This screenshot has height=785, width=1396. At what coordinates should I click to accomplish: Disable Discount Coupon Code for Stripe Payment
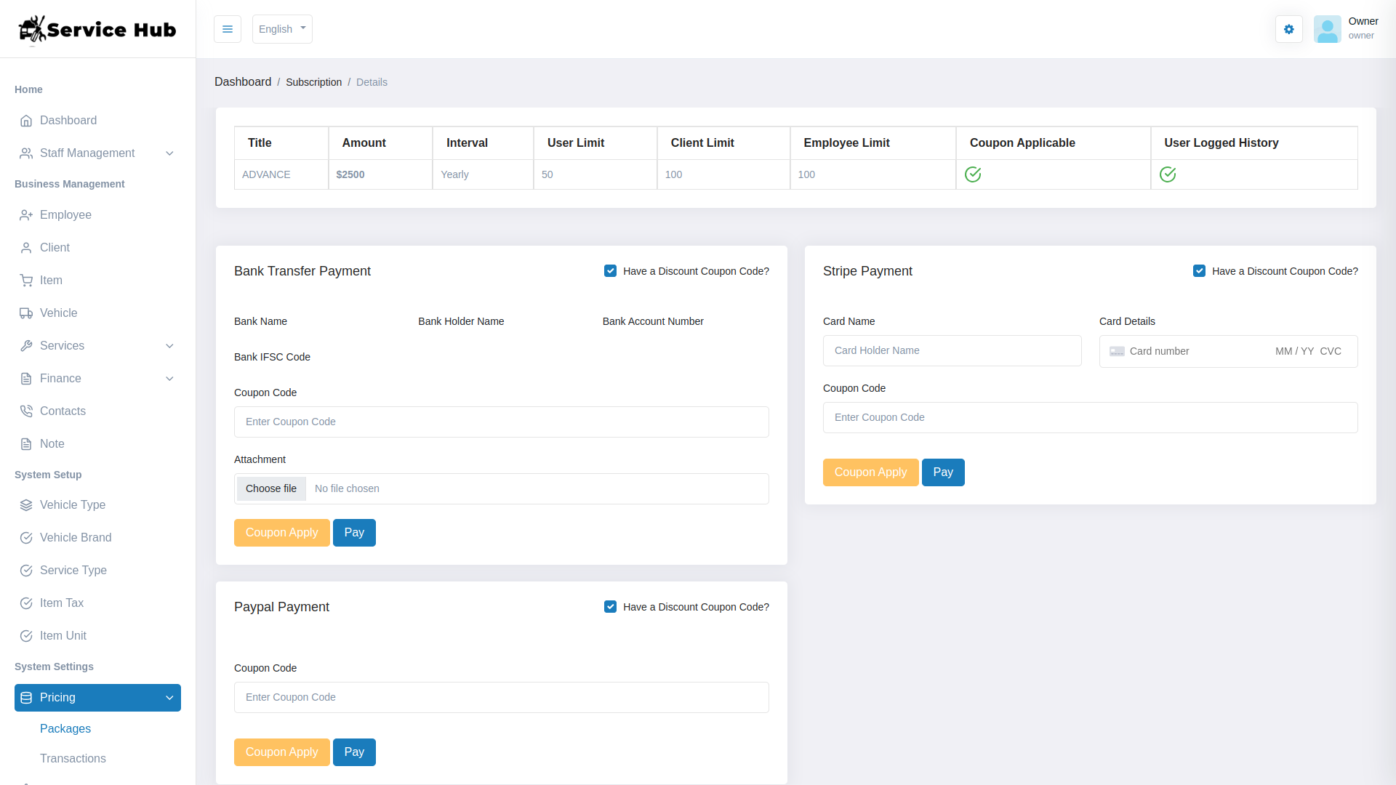[x=1199, y=270]
